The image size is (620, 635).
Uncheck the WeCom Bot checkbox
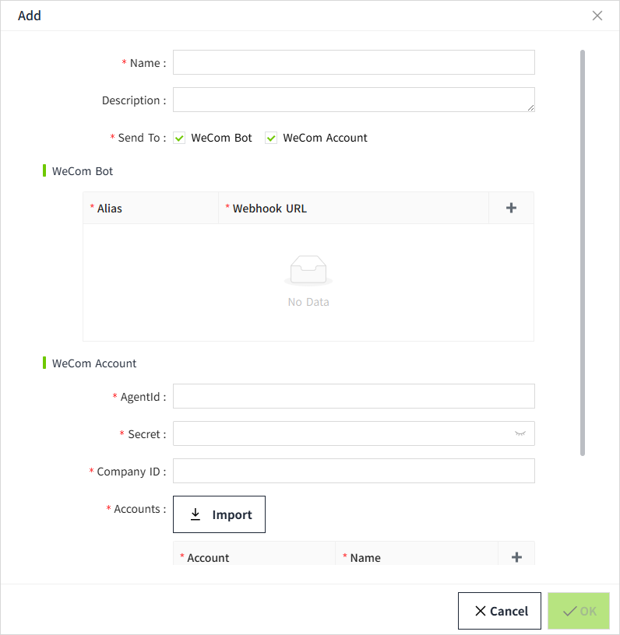[x=179, y=138]
